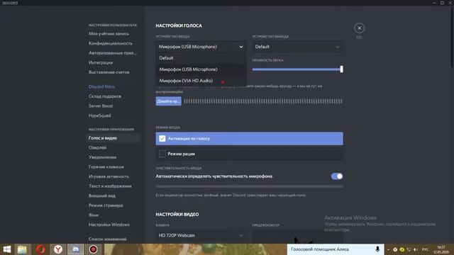Open Windows Start menu
The height and width of the screenshot is (255, 454).
(x=6, y=249)
